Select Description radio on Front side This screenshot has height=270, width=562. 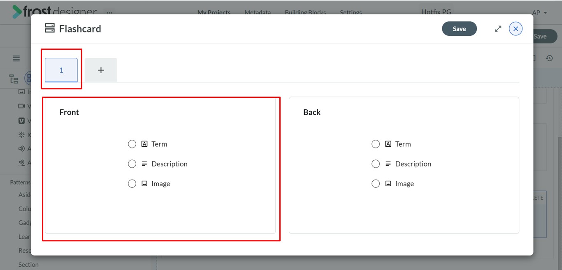132,164
